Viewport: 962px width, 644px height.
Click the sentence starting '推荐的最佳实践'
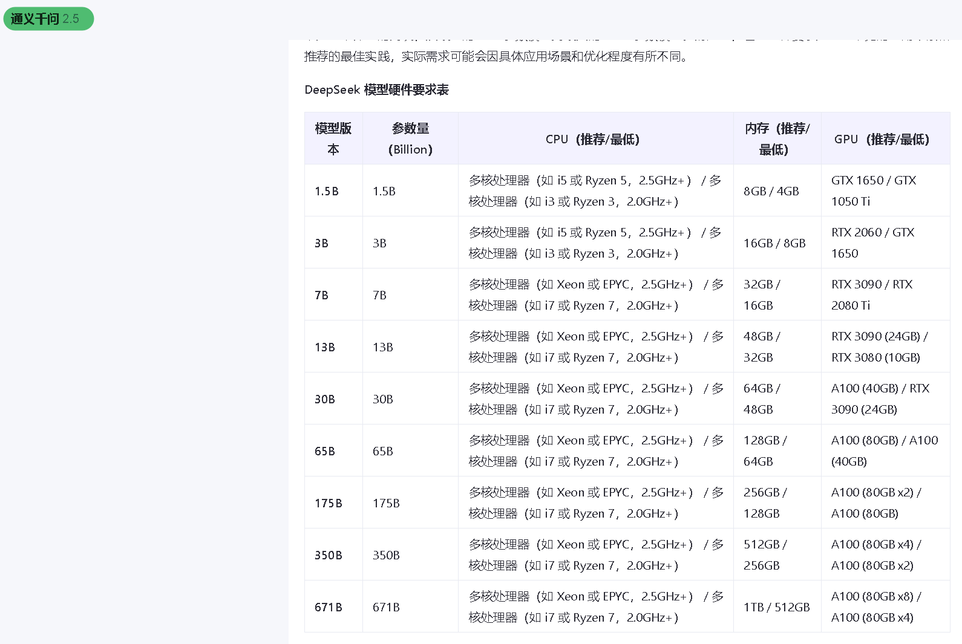coord(496,57)
